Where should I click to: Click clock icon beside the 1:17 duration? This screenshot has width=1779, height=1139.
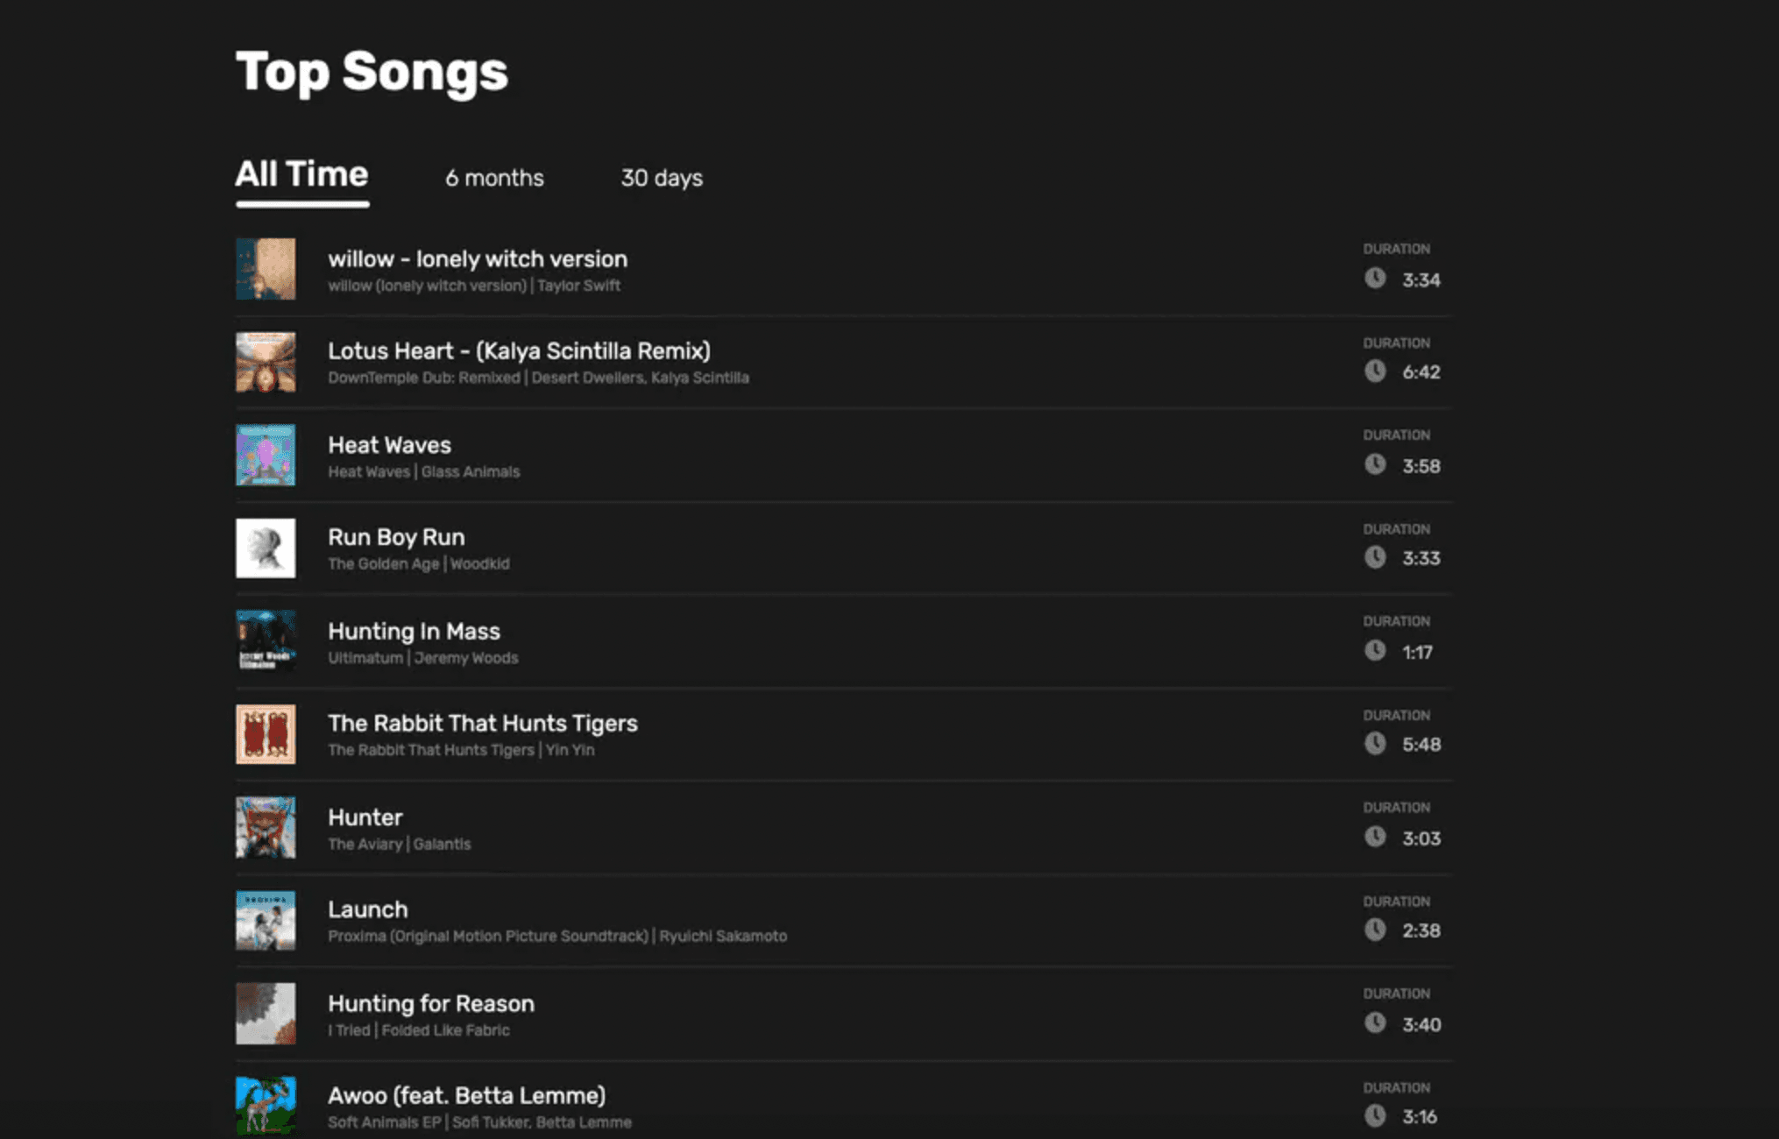click(x=1374, y=651)
